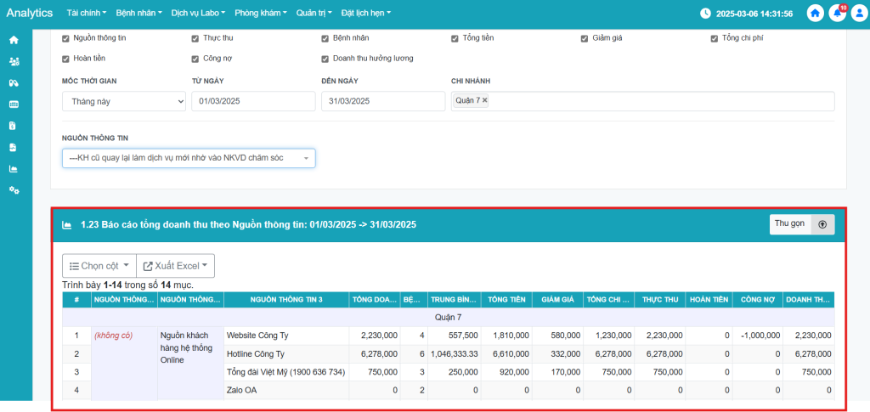Open the patients group icon in sidebar
Image resolution: width=870 pixels, height=412 pixels.
click(x=14, y=61)
